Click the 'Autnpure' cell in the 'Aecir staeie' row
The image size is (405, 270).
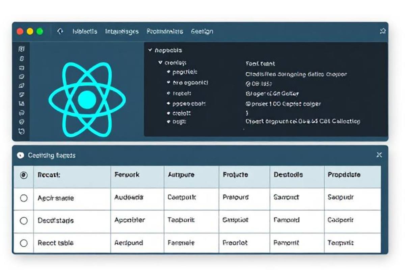[191, 199]
